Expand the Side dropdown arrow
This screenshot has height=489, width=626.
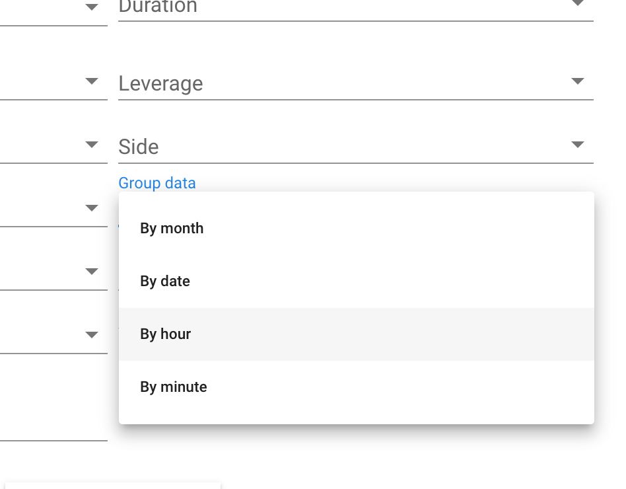pyautogui.click(x=578, y=144)
